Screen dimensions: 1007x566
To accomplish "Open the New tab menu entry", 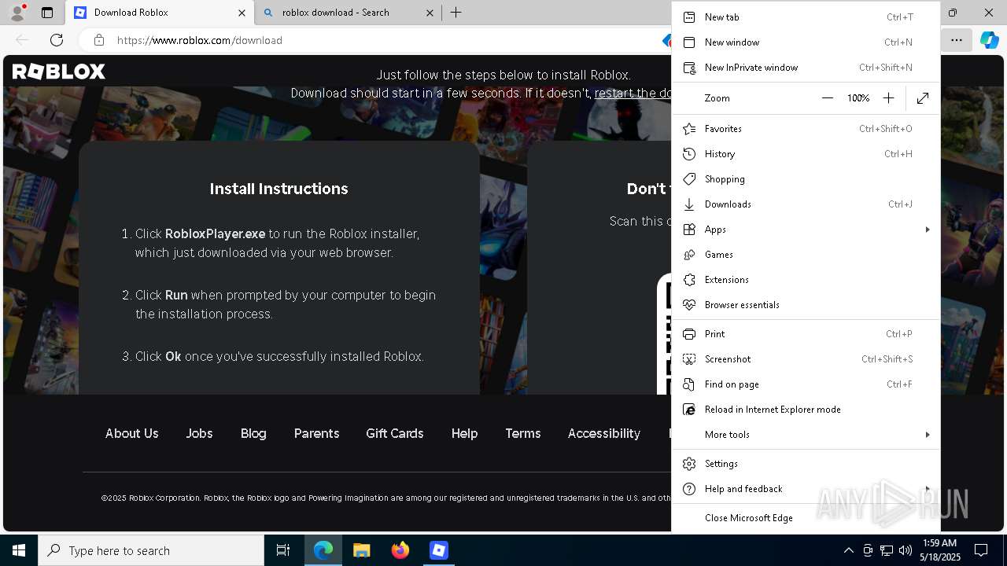I will [806, 17].
